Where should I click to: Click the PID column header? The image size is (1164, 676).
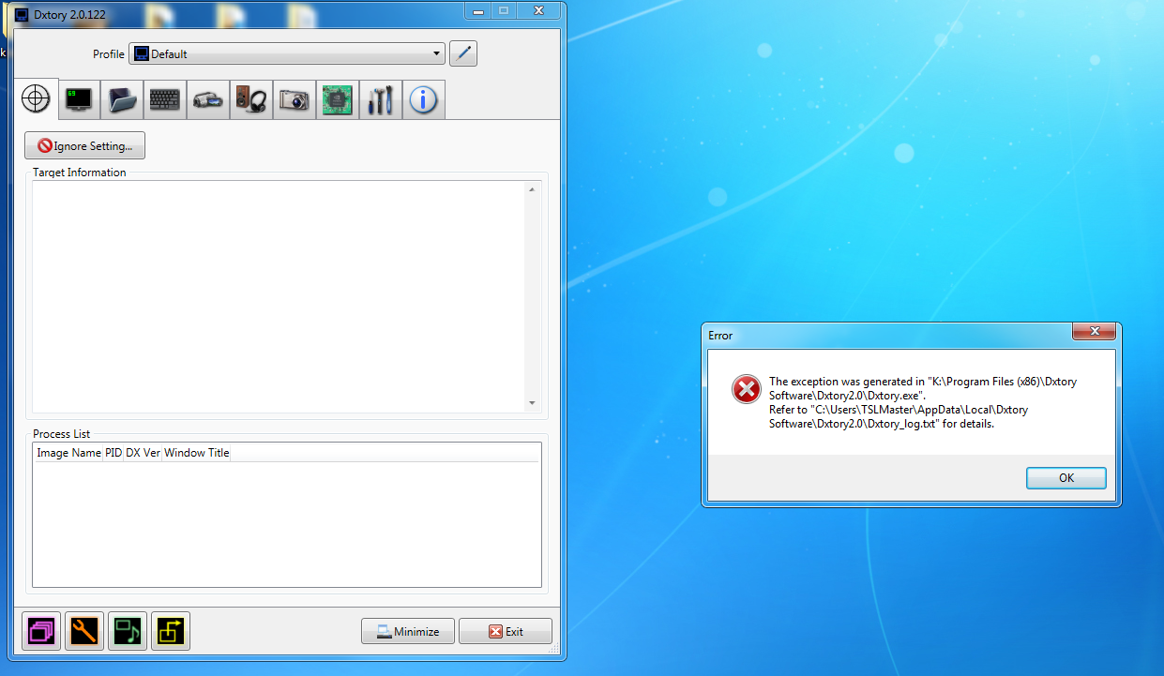tap(113, 453)
